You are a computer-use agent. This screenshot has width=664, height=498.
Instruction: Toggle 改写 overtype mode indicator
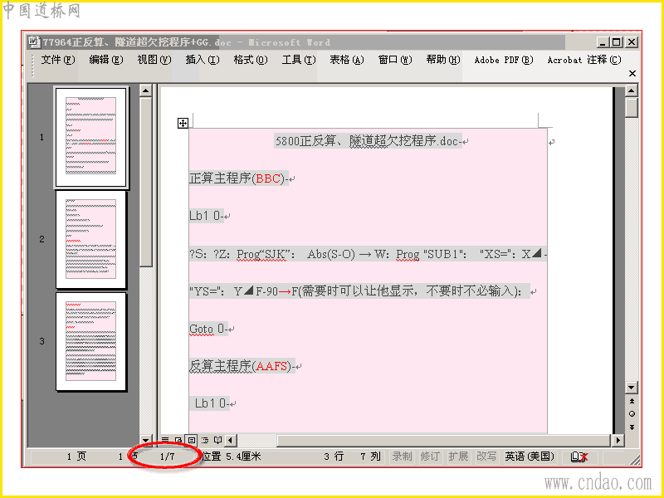[x=486, y=456]
